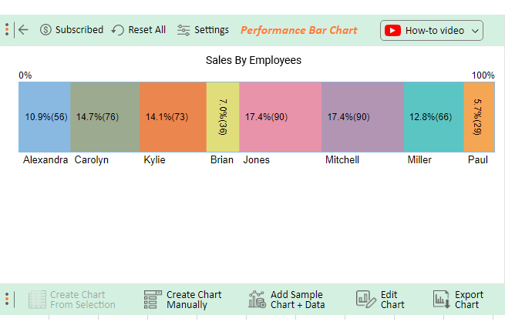Click the Edit Chart text label
Viewport: 505px width, 335px height.
pos(392,300)
